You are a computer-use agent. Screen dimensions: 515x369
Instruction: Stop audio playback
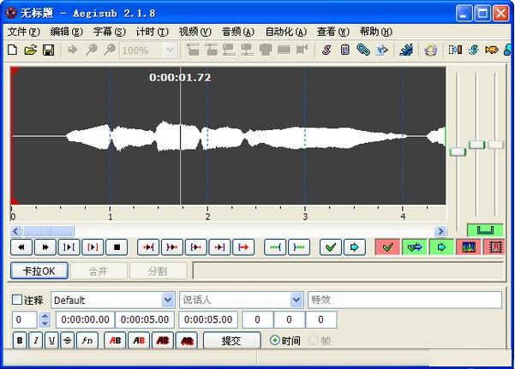coord(117,247)
